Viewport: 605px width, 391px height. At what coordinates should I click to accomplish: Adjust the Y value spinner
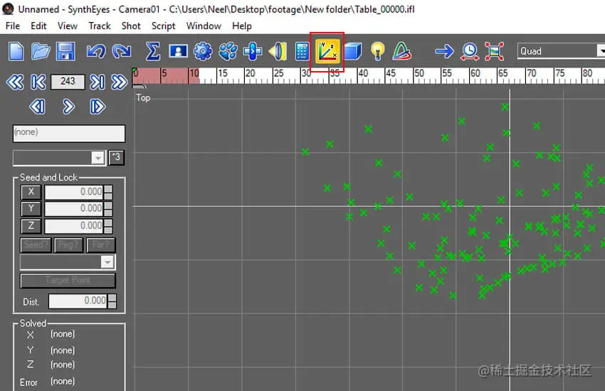108,209
